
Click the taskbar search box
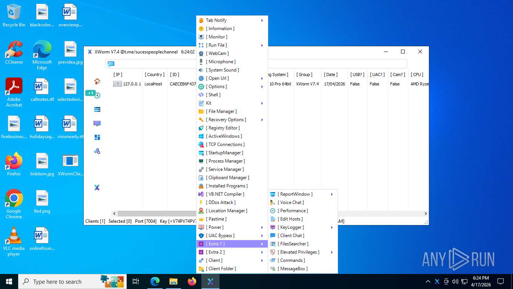tap(72, 281)
